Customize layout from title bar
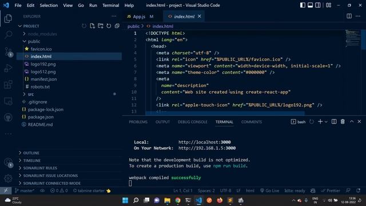Viewport: 366px width, 206px height. pyautogui.click(x=328, y=5)
